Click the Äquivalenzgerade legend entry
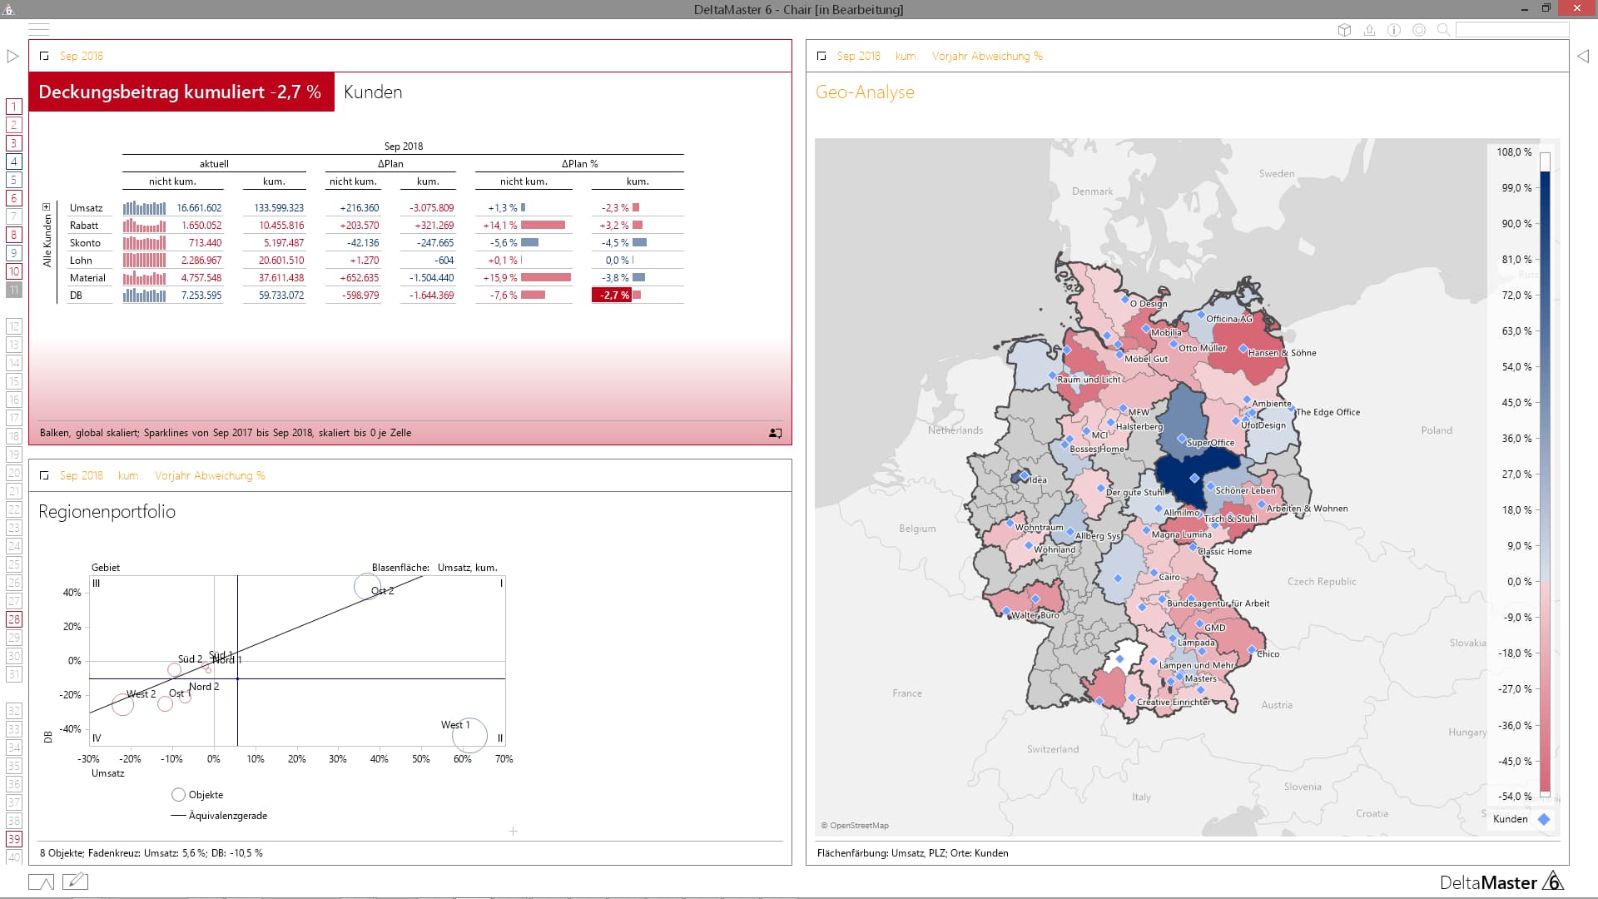Viewport: 1598px width, 899px height. (x=219, y=816)
